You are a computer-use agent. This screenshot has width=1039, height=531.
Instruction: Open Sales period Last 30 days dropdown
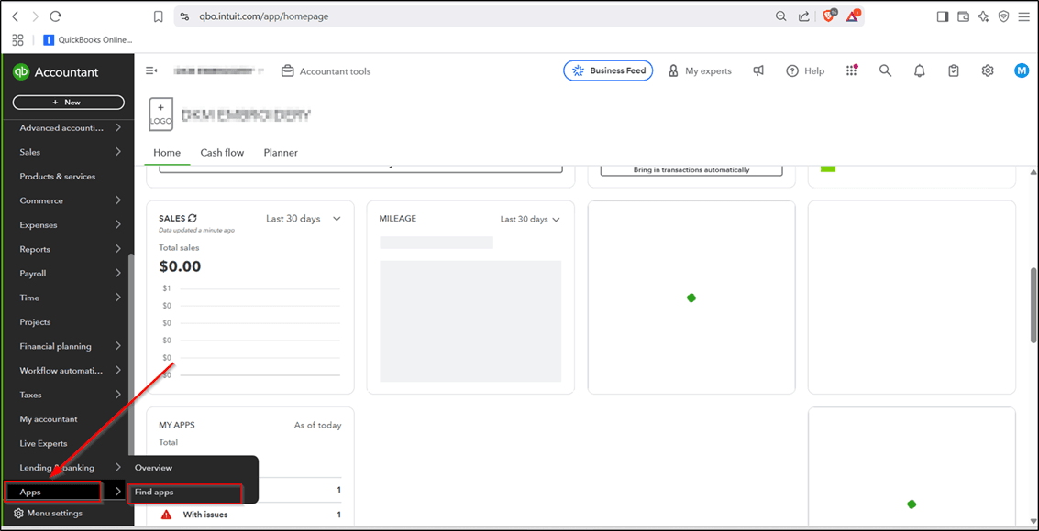point(303,219)
